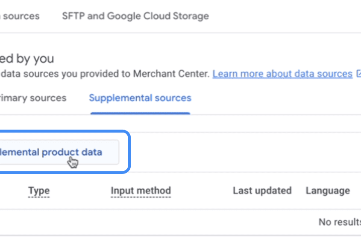
Task: Click the word 'Merchant Center' in description
Action: click(171, 74)
